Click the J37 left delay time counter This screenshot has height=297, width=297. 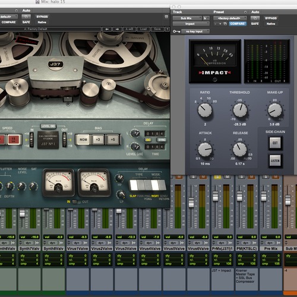154,134
